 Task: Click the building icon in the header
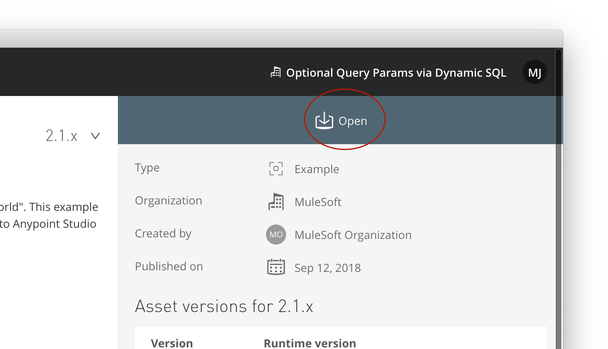coord(276,72)
